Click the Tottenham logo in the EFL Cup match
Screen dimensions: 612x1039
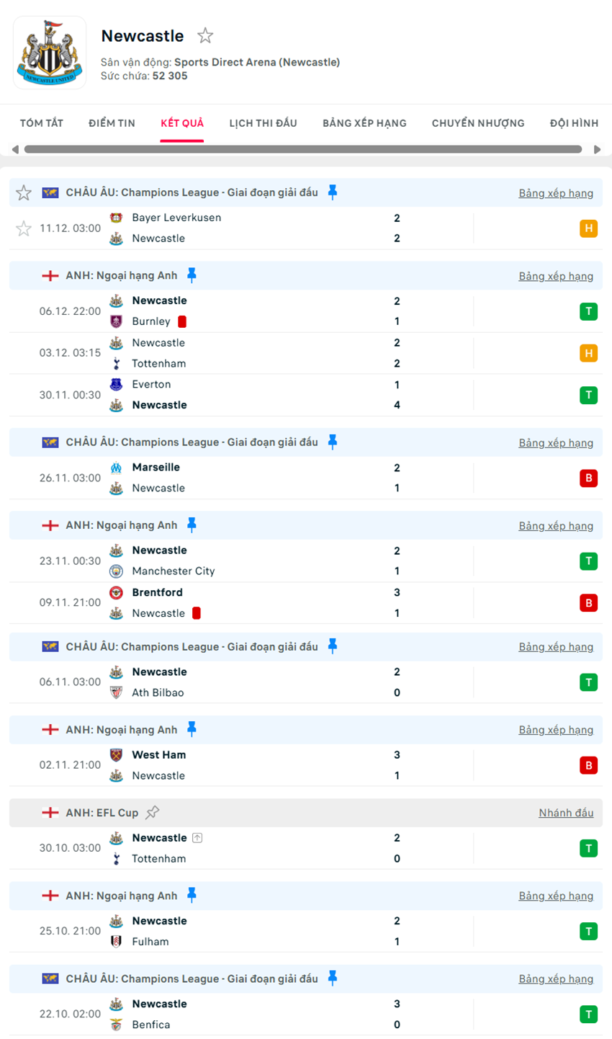115,859
